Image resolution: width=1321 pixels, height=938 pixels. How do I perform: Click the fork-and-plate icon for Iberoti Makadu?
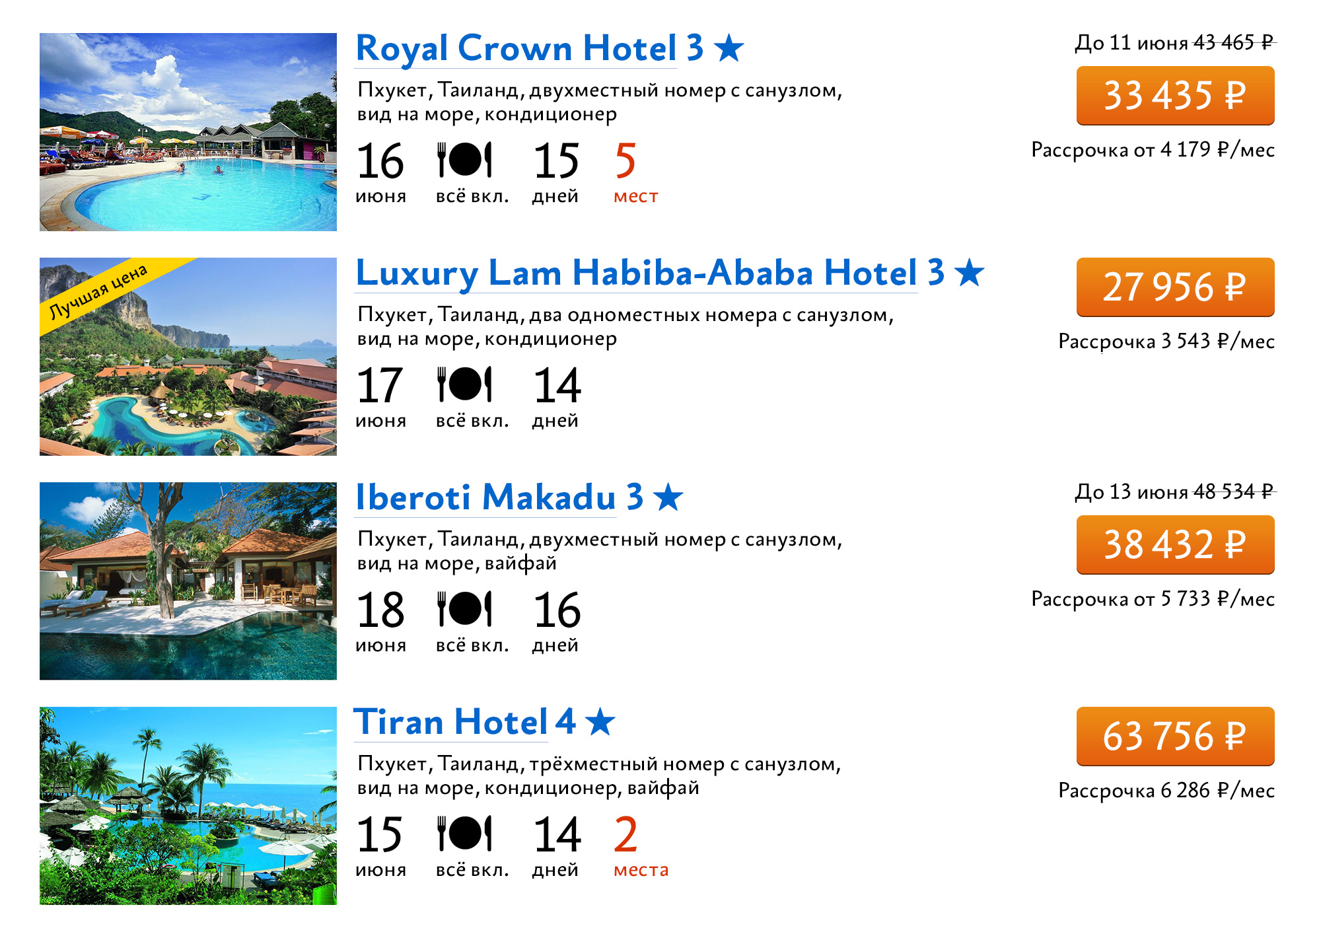(464, 609)
